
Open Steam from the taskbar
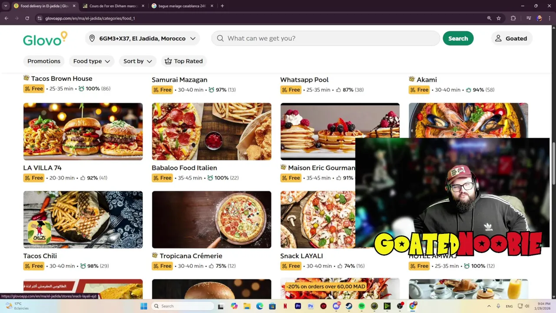(349, 306)
